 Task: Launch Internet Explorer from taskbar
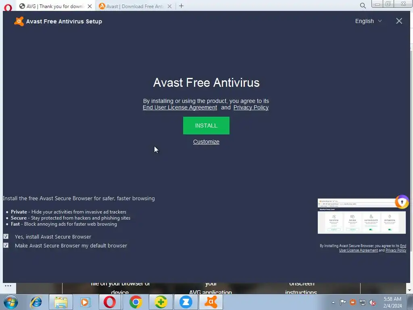[36, 302]
